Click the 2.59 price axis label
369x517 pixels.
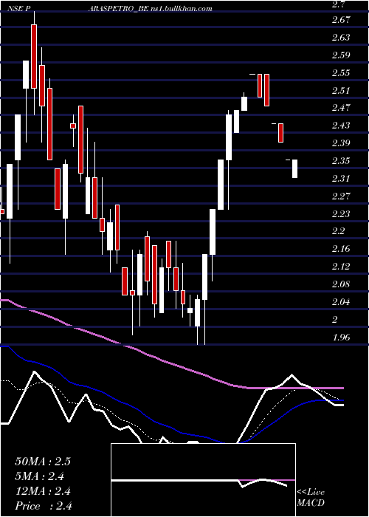tap(341, 55)
